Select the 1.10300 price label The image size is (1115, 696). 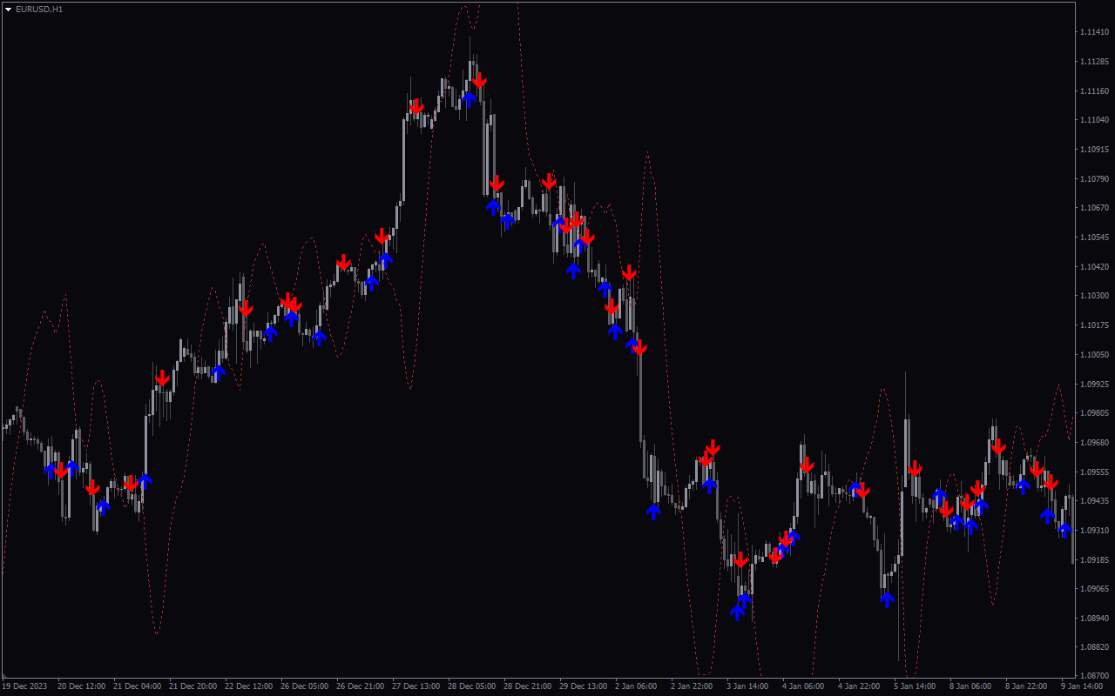point(1094,296)
